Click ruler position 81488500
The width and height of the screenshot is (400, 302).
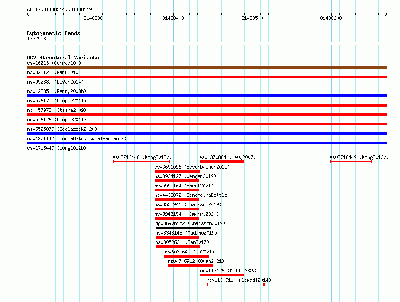252,18
